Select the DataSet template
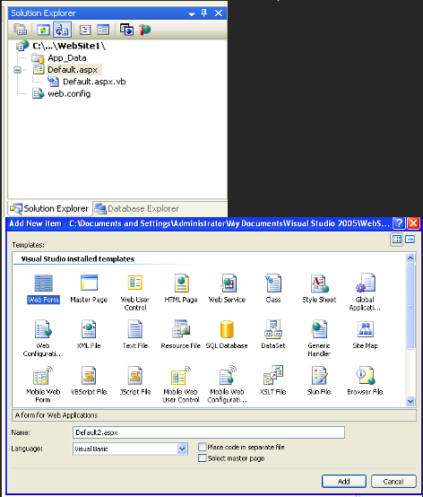Viewport: 423px width, 497px height. pyautogui.click(x=273, y=335)
